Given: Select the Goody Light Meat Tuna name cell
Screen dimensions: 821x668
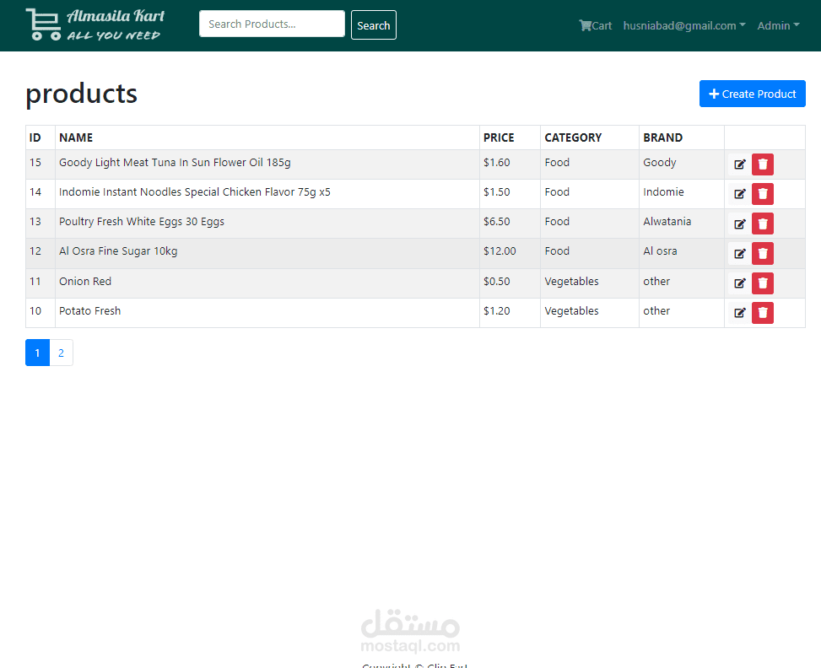Looking at the screenshot, I should click(267, 164).
